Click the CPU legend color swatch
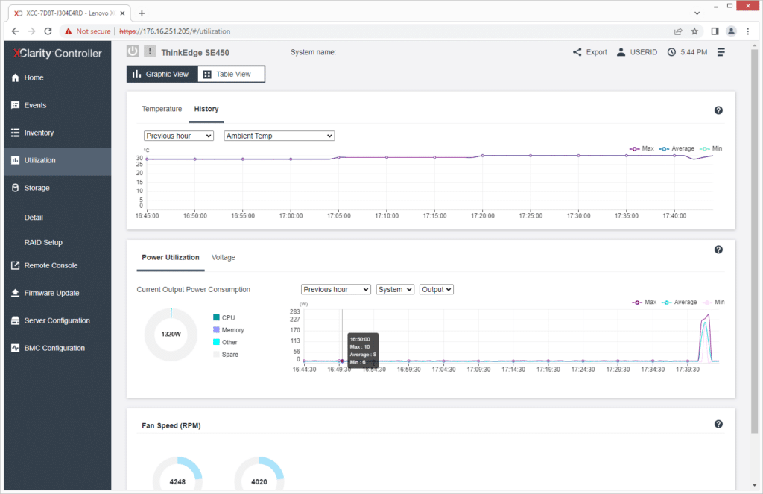The image size is (763, 494). pyautogui.click(x=216, y=317)
